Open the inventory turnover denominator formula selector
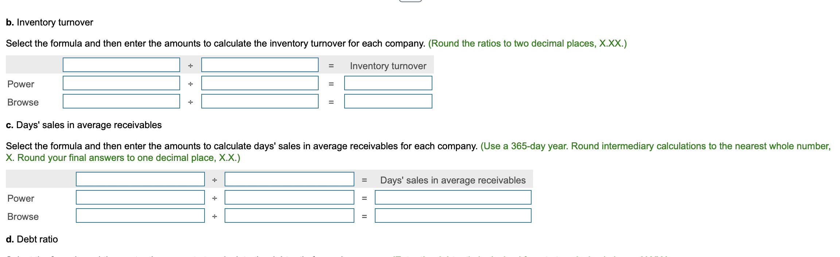 point(260,66)
